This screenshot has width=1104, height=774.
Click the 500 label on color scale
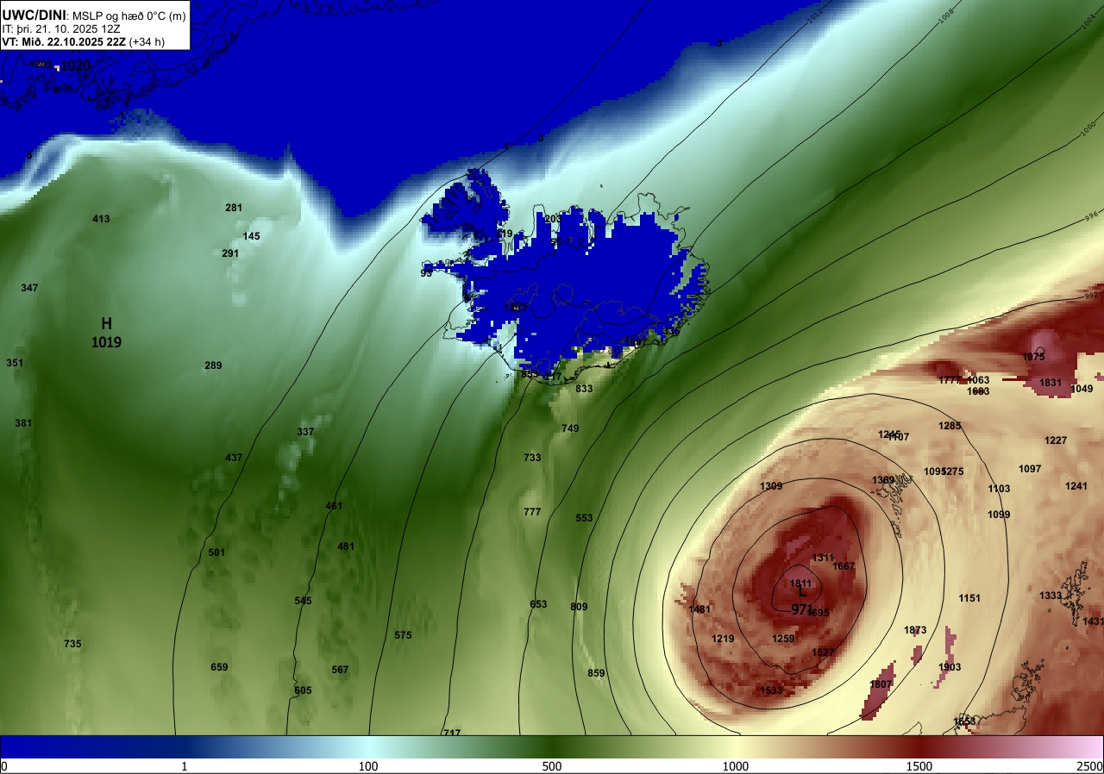(x=552, y=766)
